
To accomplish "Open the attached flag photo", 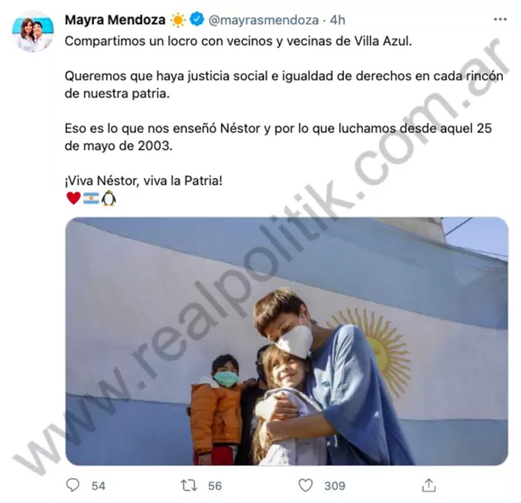I will [286, 341].
